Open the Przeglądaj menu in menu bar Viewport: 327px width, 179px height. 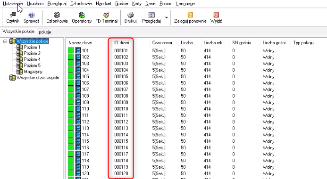[x=57, y=4]
